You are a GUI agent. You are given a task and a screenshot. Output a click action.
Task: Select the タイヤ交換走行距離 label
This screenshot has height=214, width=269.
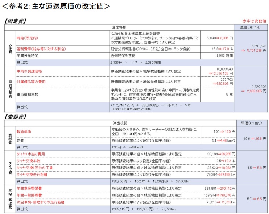pyautogui.click(x=32, y=175)
